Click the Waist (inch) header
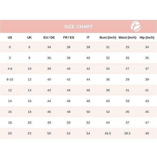 (127, 37)
